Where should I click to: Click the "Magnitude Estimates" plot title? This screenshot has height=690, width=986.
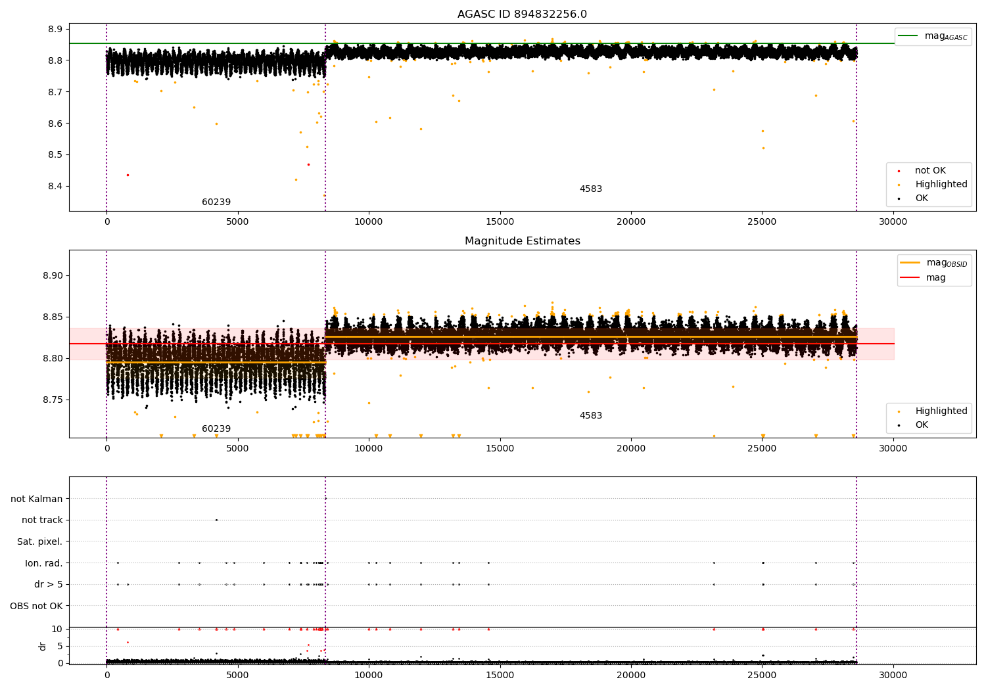coord(522,241)
